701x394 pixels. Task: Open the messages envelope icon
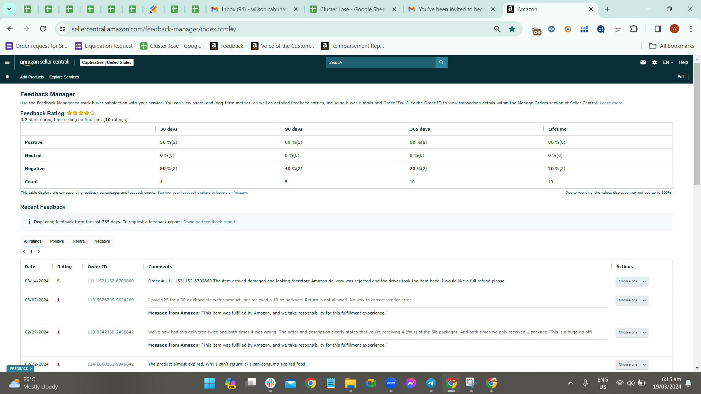point(643,62)
